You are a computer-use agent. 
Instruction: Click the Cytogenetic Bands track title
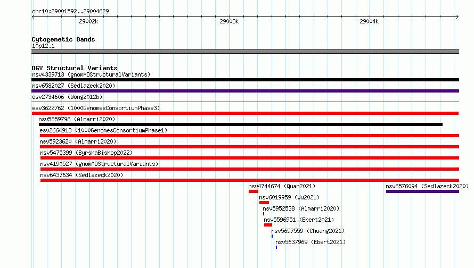(63, 39)
